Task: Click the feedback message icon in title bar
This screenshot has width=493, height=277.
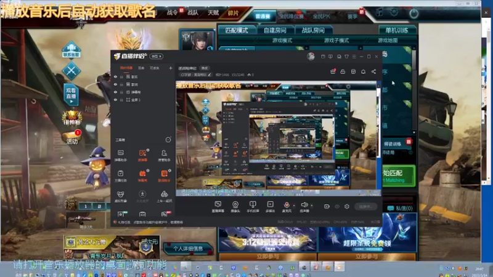Action: pyautogui.click(x=330, y=57)
